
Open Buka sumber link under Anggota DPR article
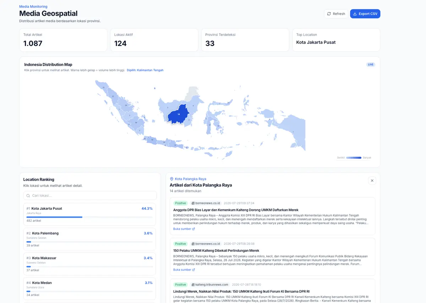click(184, 229)
